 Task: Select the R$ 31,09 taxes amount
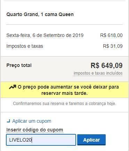[113, 46]
